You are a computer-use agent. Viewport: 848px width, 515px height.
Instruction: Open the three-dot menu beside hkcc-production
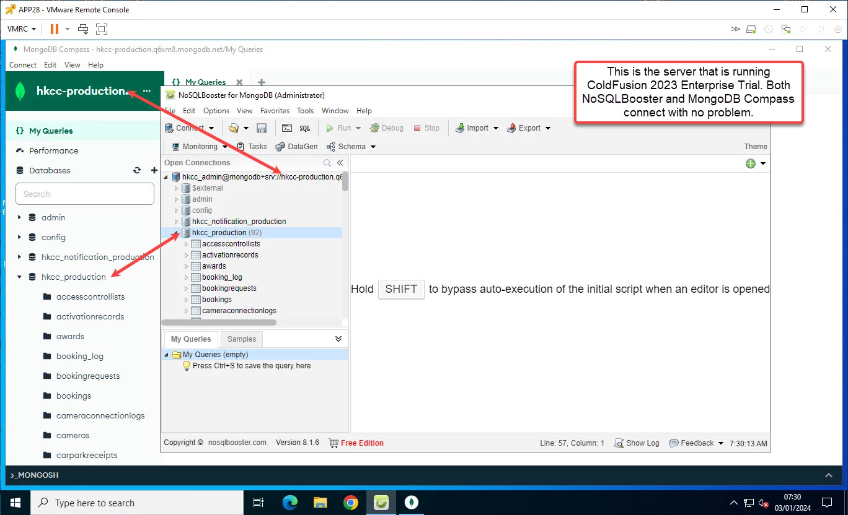(x=147, y=91)
